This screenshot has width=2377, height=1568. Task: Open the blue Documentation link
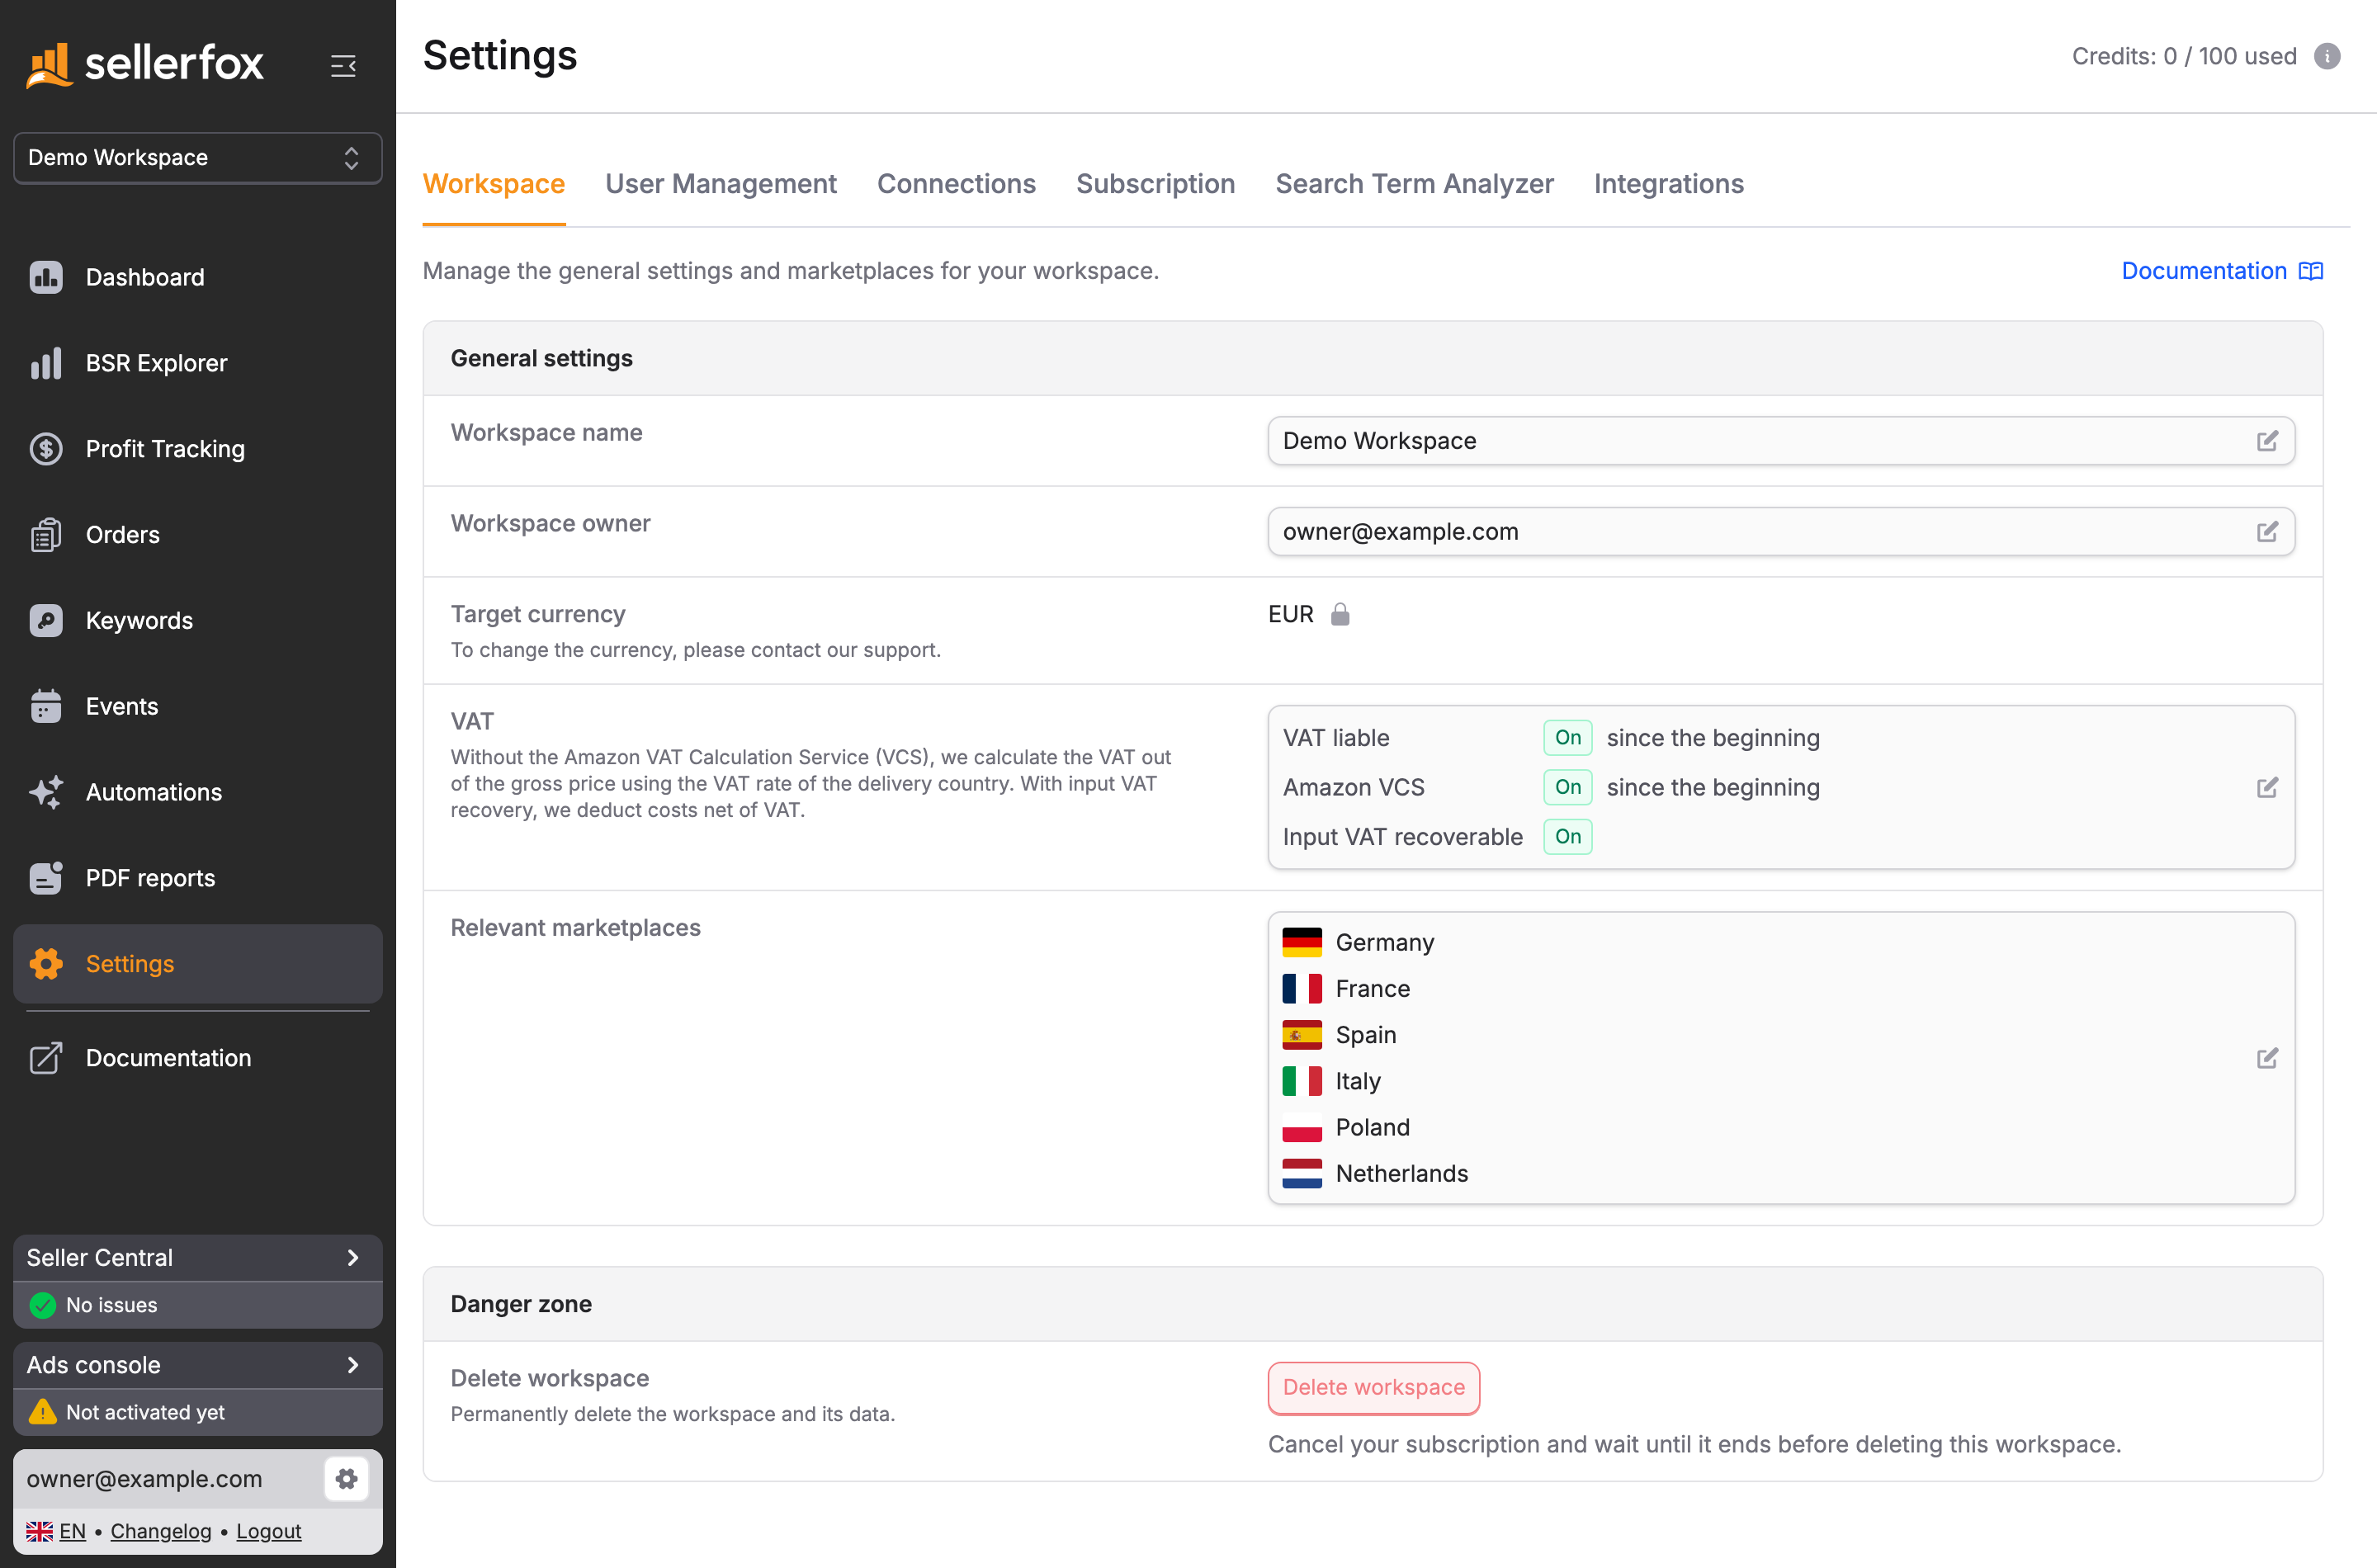pos(2221,271)
